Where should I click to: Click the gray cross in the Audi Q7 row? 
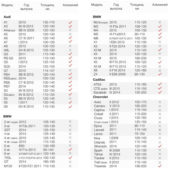tap(70, 70)
